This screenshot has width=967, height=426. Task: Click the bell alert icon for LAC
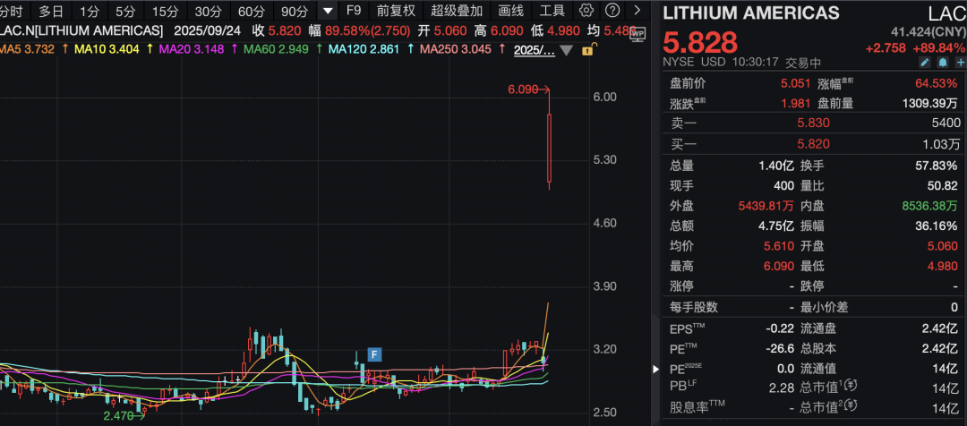[x=942, y=63]
